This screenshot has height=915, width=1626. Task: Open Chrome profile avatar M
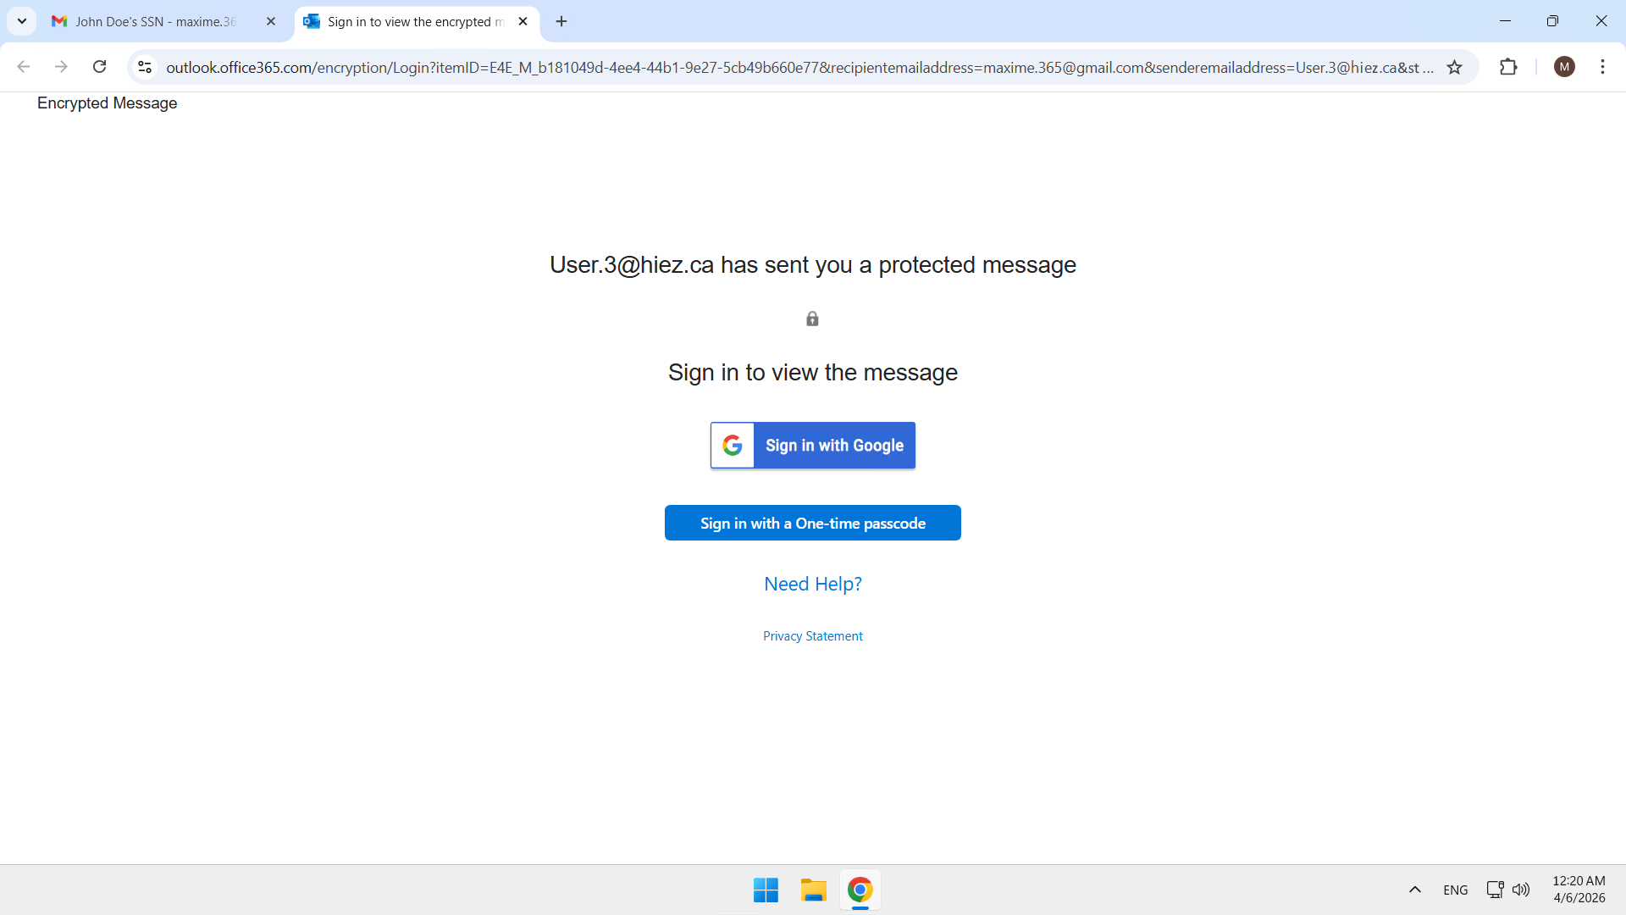[1564, 67]
